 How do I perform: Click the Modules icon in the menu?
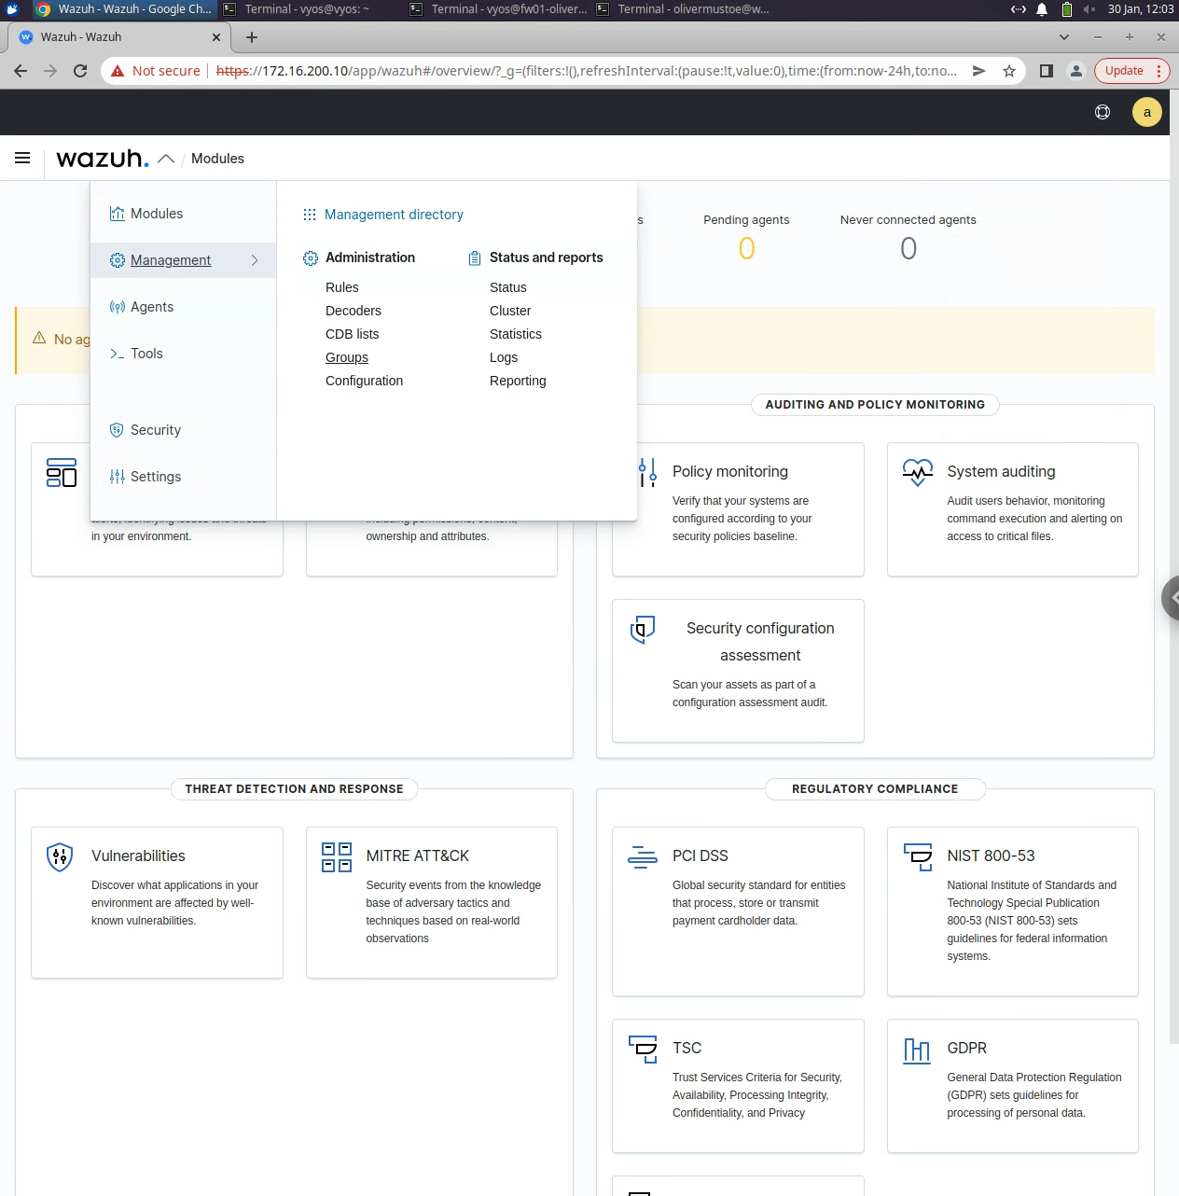tap(117, 214)
